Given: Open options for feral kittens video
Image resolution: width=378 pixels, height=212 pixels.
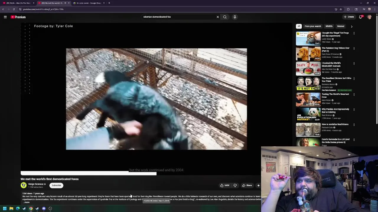Looking at the screenshot, I should (x=354, y=125).
